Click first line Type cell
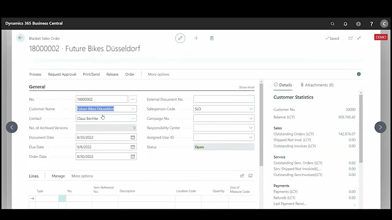Screen dimensions: 392x220 pos(47,199)
